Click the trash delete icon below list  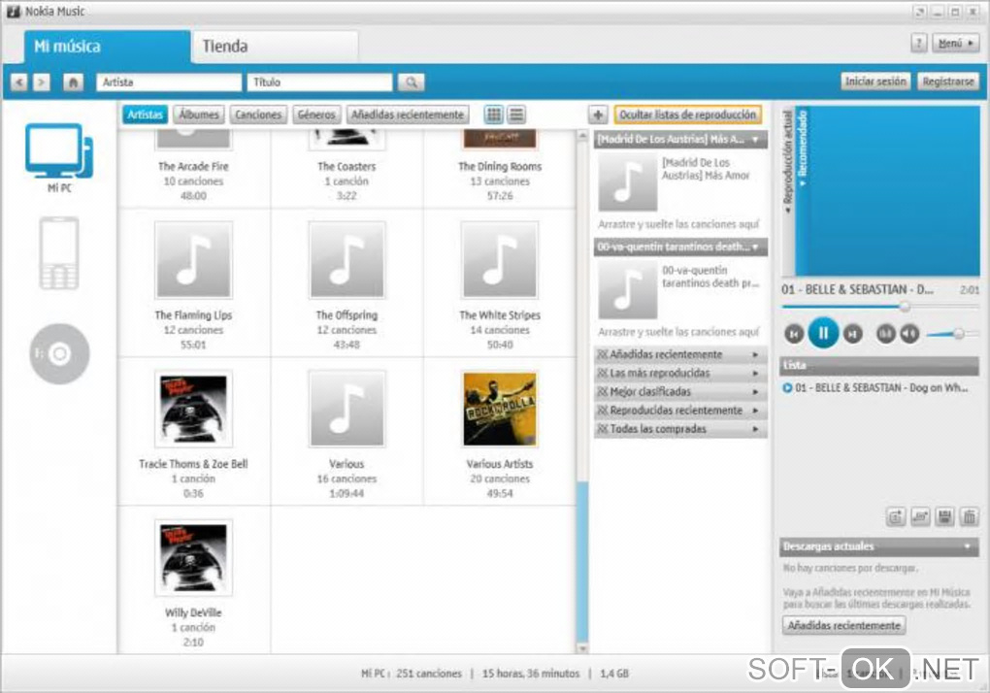click(970, 517)
